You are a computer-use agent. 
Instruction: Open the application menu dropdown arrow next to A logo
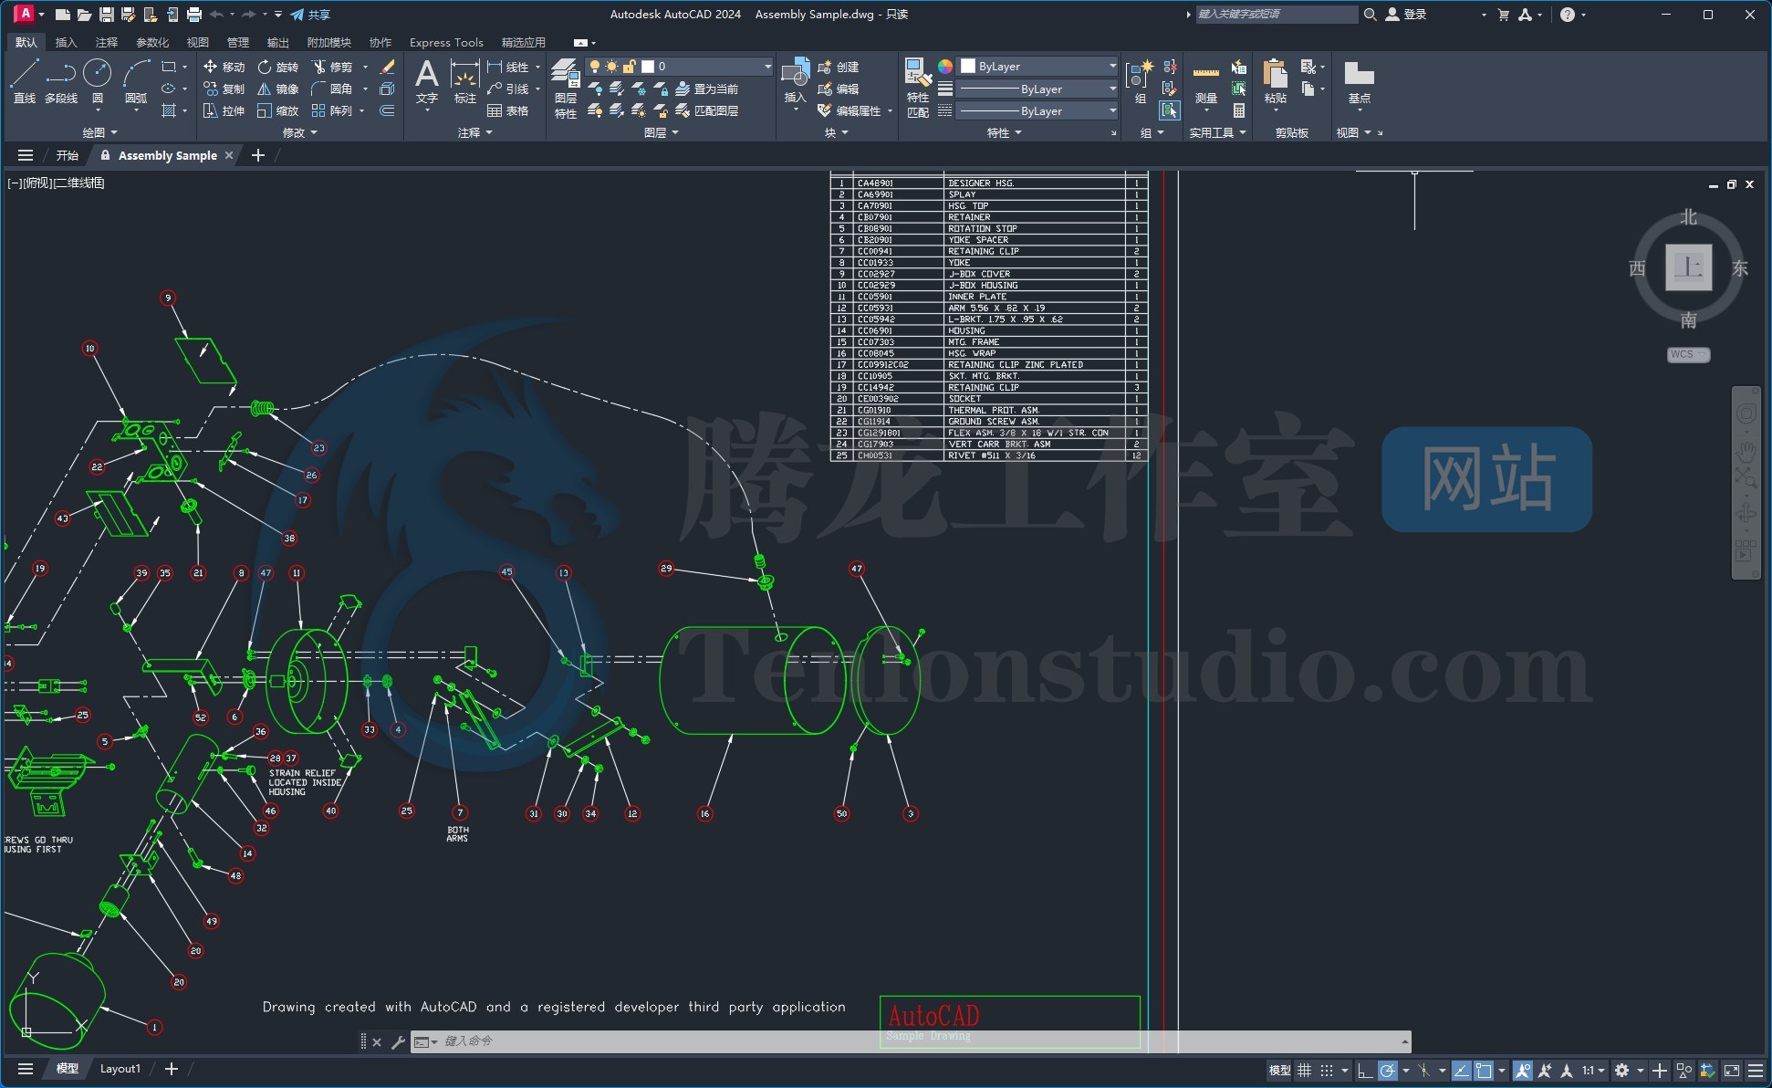point(41,15)
